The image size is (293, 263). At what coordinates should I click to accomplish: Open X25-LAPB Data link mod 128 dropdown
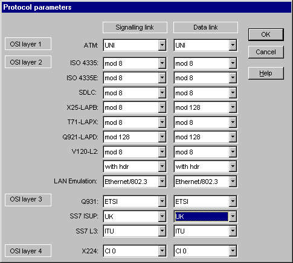[x=233, y=107]
